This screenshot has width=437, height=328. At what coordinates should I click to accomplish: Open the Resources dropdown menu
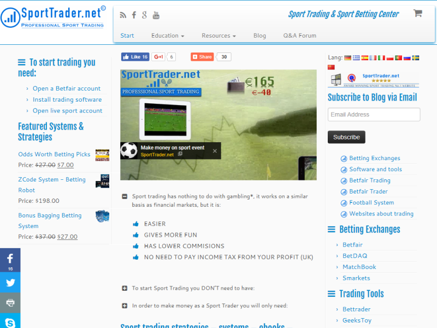(219, 36)
